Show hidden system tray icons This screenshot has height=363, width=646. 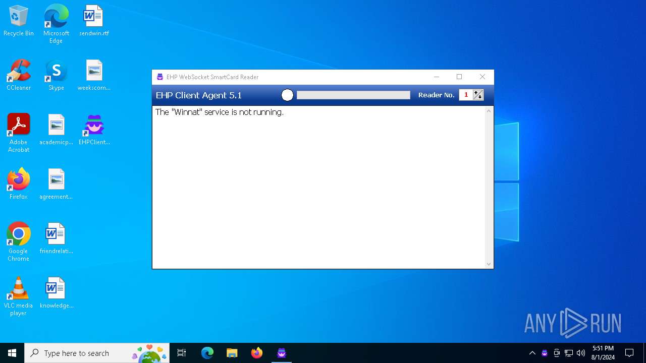point(532,353)
